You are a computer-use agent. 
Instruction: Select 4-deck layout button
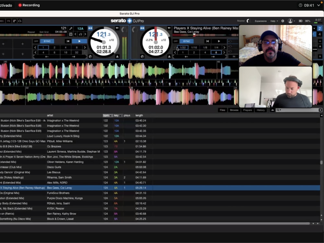pos(320,34)
